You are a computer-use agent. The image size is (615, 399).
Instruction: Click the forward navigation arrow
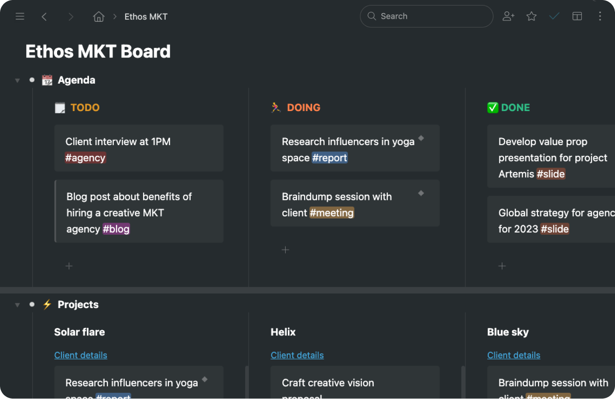(x=71, y=16)
